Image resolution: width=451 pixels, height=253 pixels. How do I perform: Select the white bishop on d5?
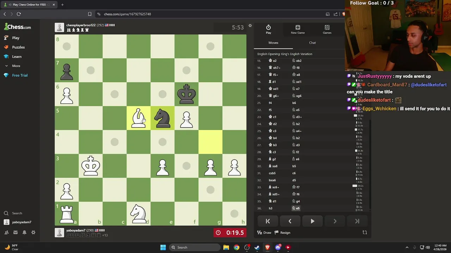click(x=138, y=118)
